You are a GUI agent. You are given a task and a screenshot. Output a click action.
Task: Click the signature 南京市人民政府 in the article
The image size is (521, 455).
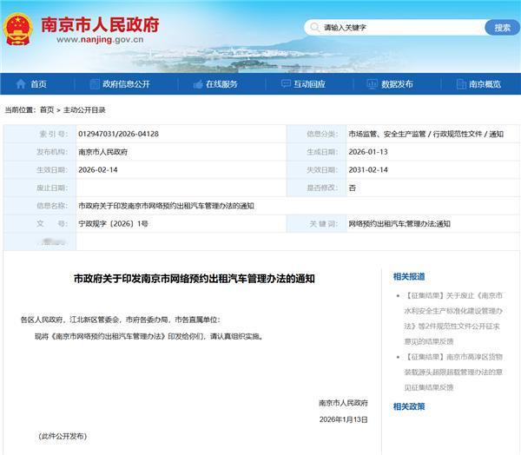coord(343,403)
